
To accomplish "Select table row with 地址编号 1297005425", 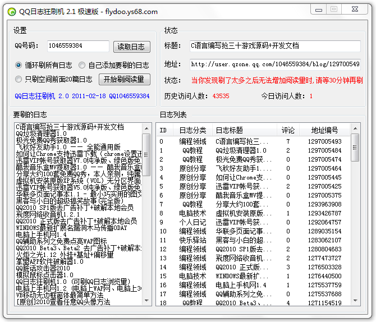I will tap(253, 186).
